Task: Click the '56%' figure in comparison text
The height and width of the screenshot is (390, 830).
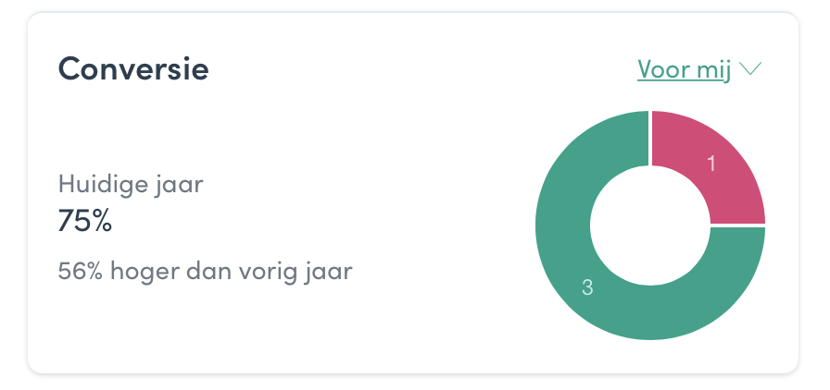Action: click(x=80, y=271)
